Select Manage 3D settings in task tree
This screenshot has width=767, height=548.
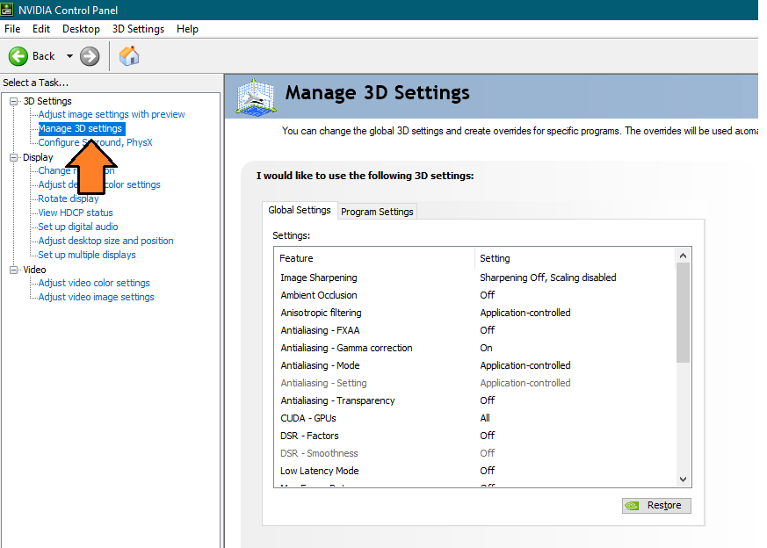coord(81,128)
